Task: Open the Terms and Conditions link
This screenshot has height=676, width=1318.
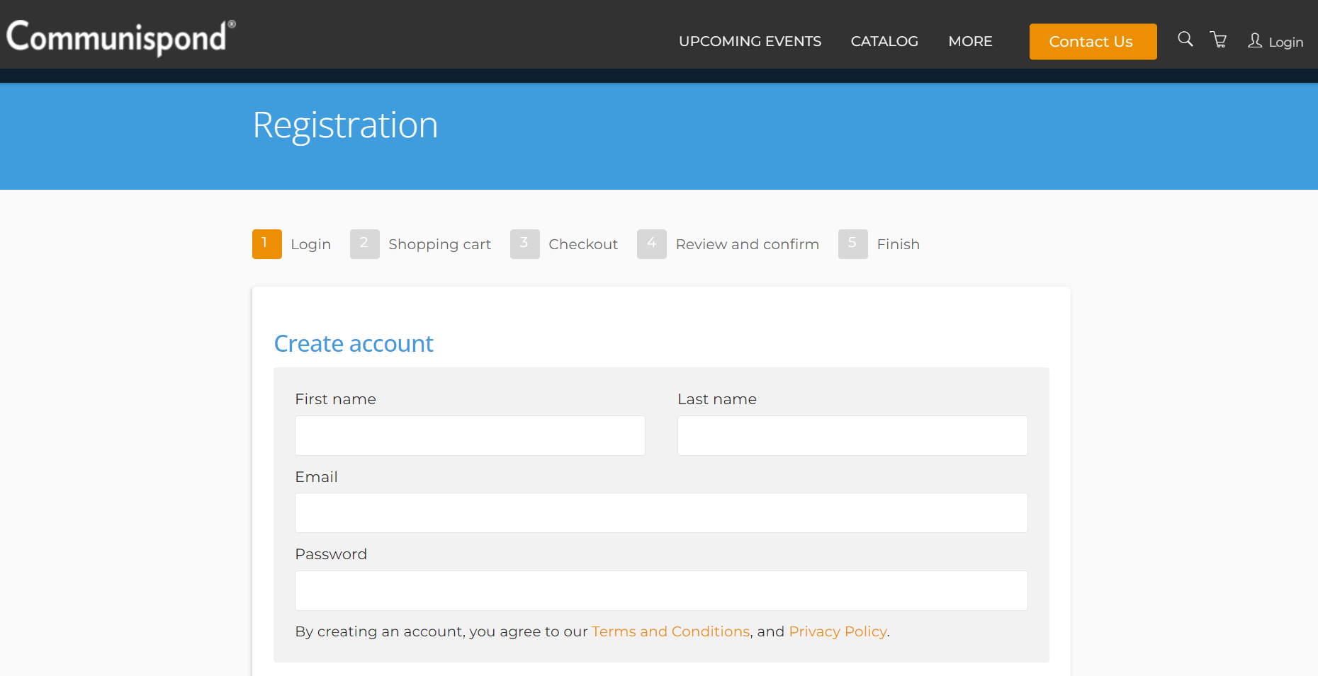Action: click(x=670, y=631)
